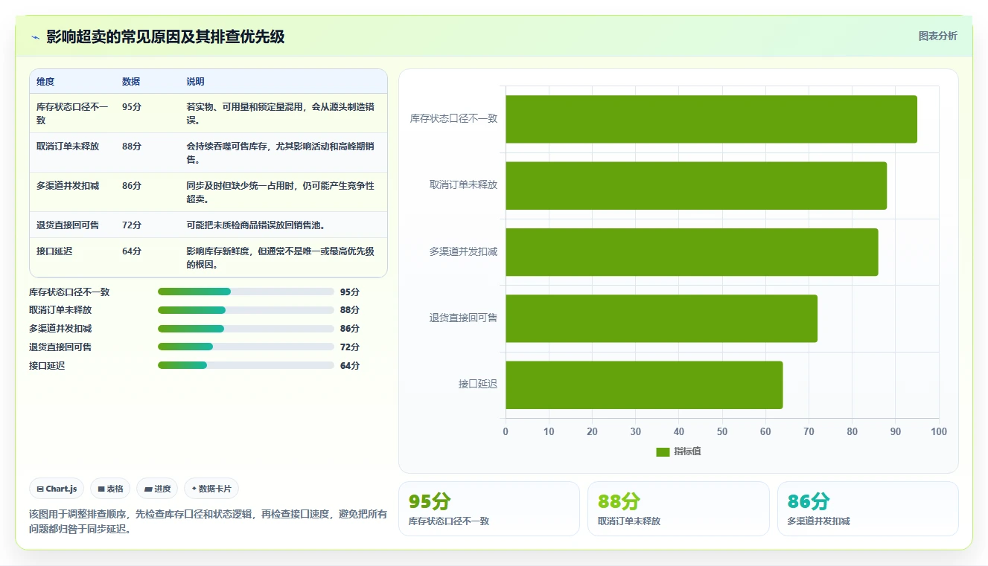Viewport: 988px width, 566px height.
Task: Click the 接口延迟 y-axis label in chart
Action: pos(478,385)
